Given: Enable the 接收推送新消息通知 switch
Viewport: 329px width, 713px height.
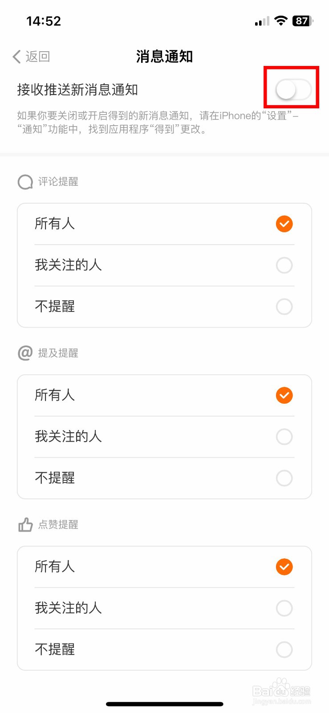Looking at the screenshot, I should (x=292, y=90).
